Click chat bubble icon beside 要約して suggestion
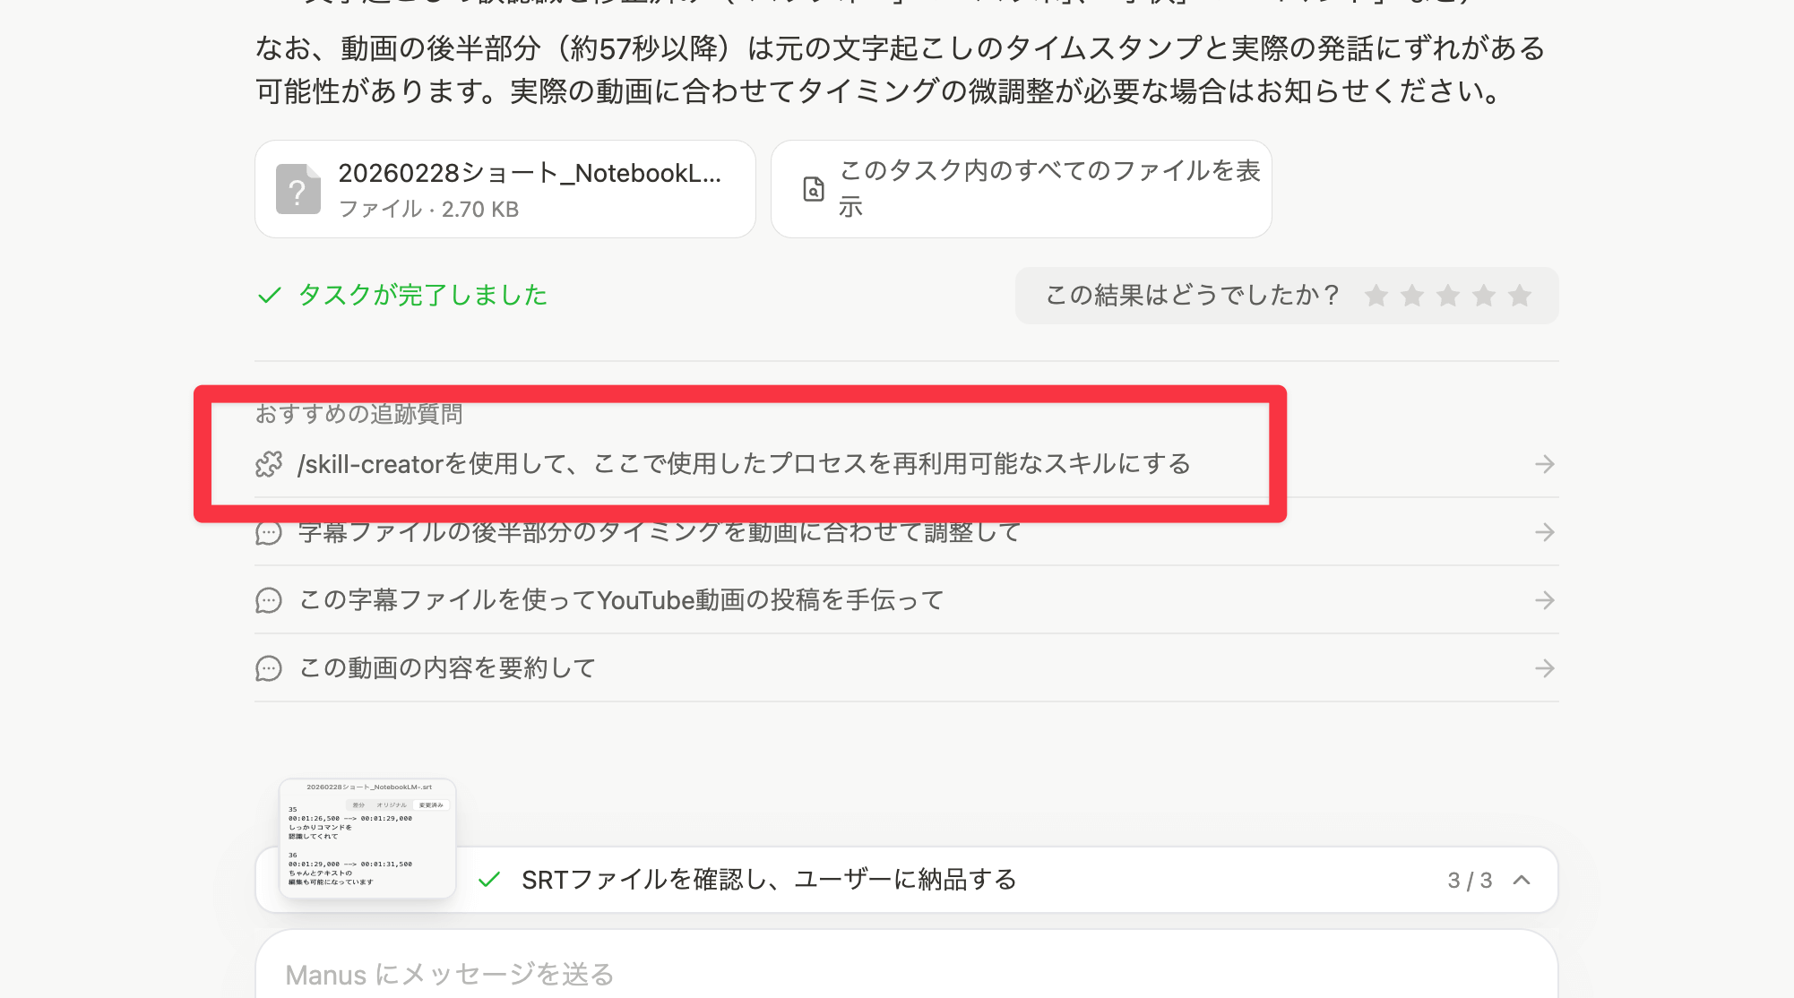This screenshot has width=1794, height=998. 269,668
